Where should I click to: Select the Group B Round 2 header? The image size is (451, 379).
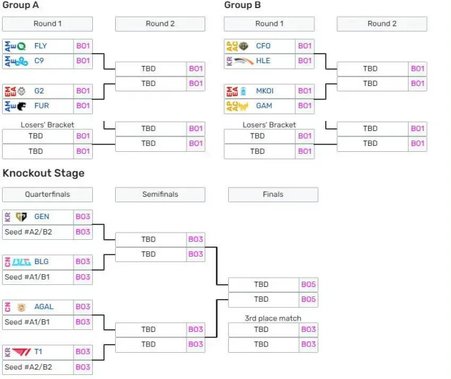coord(382,24)
